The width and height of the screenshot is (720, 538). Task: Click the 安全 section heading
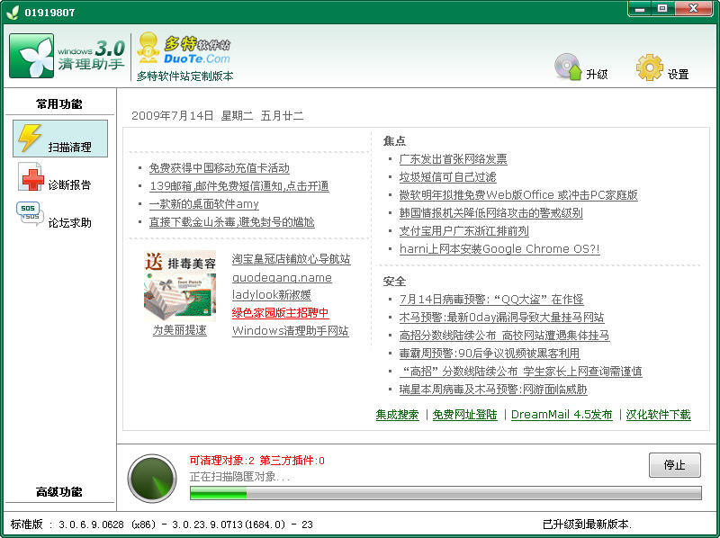pyautogui.click(x=394, y=282)
